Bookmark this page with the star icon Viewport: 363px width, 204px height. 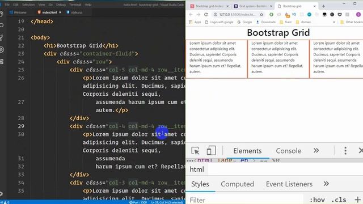[261, 14]
